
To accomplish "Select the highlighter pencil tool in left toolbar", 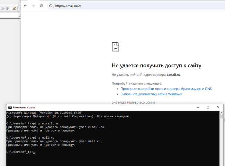I will click(14, 8).
